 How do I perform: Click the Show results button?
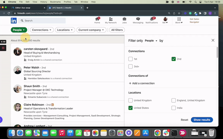click(x=202, y=120)
